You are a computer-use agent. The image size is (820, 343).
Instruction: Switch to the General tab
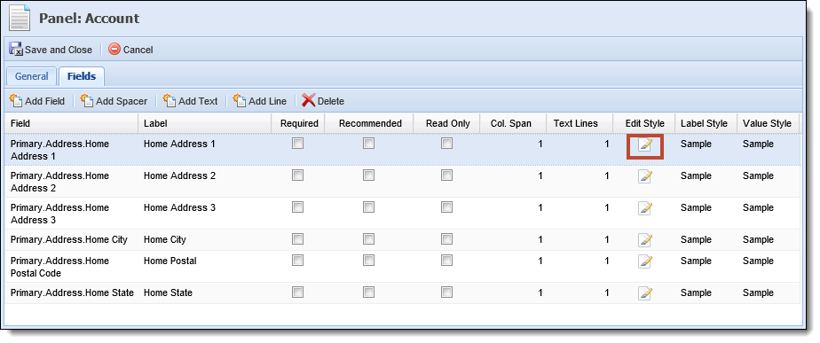coord(31,76)
